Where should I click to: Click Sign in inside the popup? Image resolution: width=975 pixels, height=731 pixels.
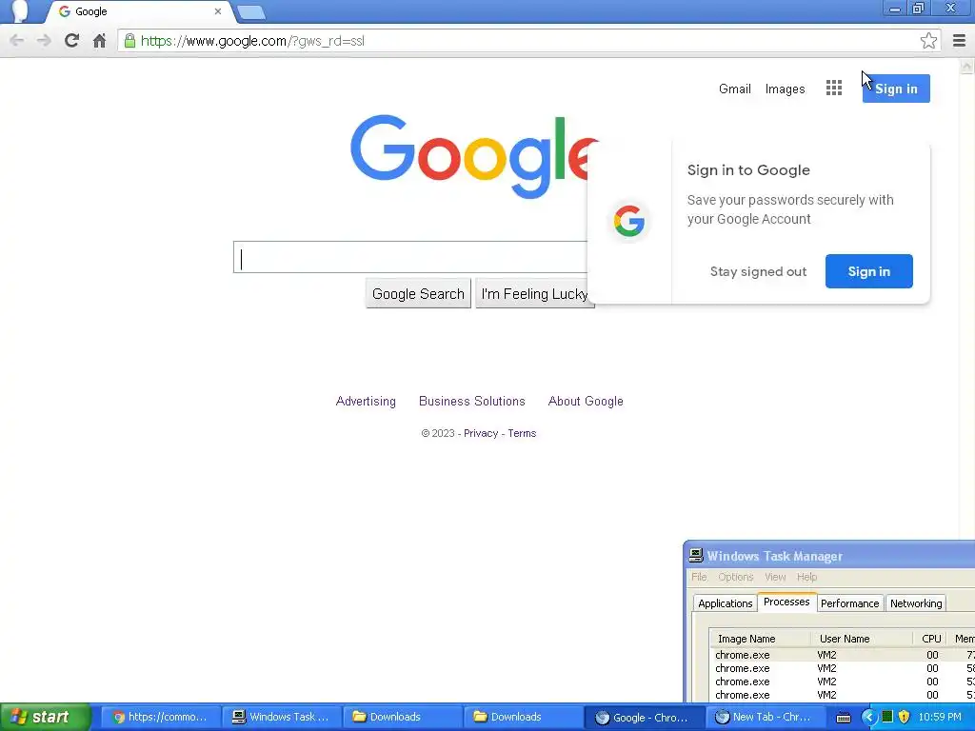coord(868,271)
